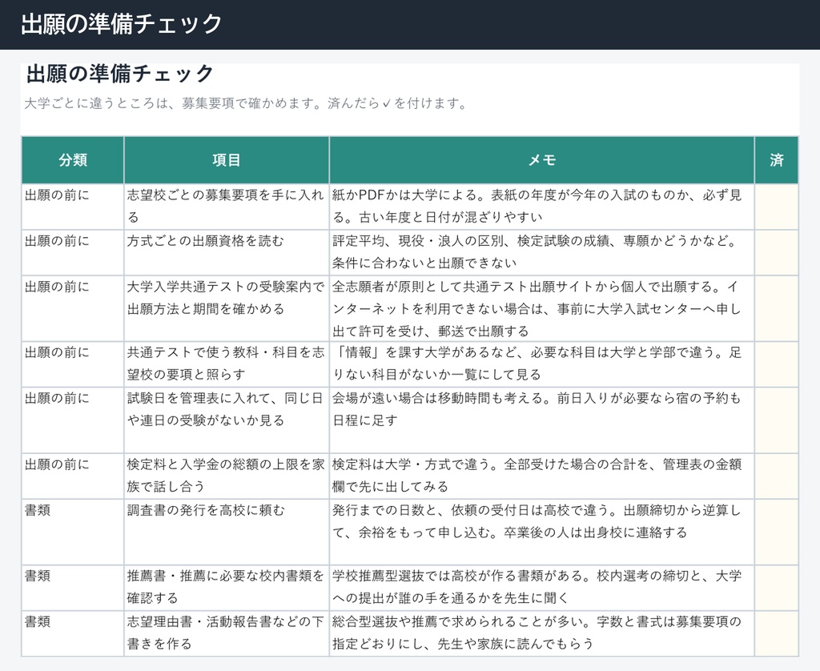Mark 済 for 志望校ごとの募集要項を手に入れる row
Screen dimensions: 820x671
click(777, 207)
